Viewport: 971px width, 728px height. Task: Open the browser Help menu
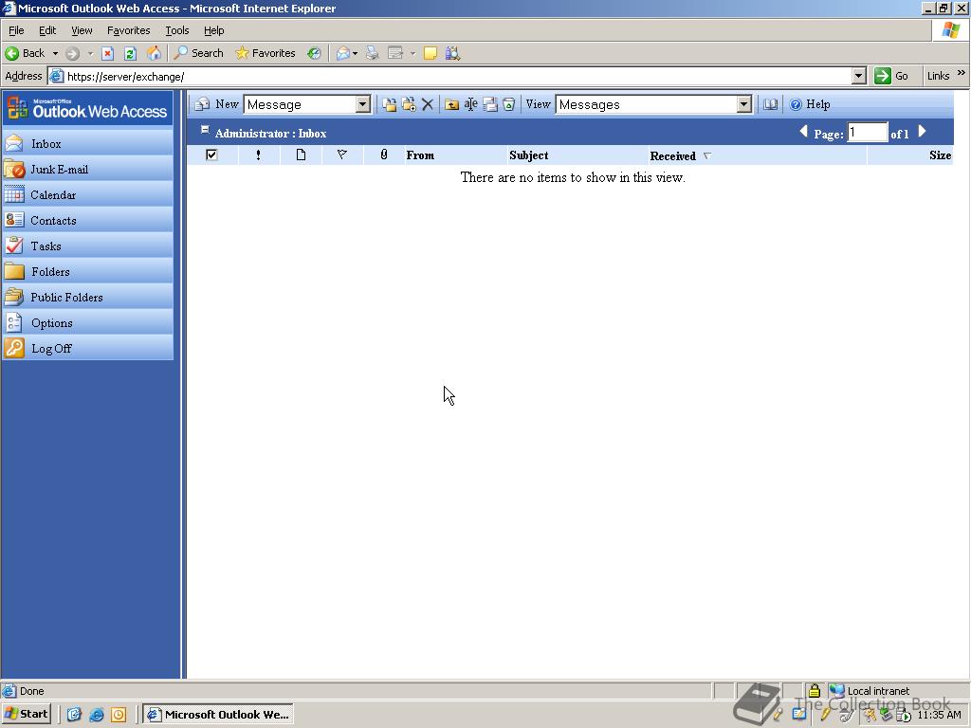click(213, 30)
